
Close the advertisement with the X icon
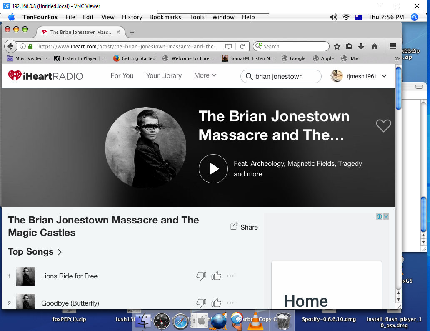[386, 216]
